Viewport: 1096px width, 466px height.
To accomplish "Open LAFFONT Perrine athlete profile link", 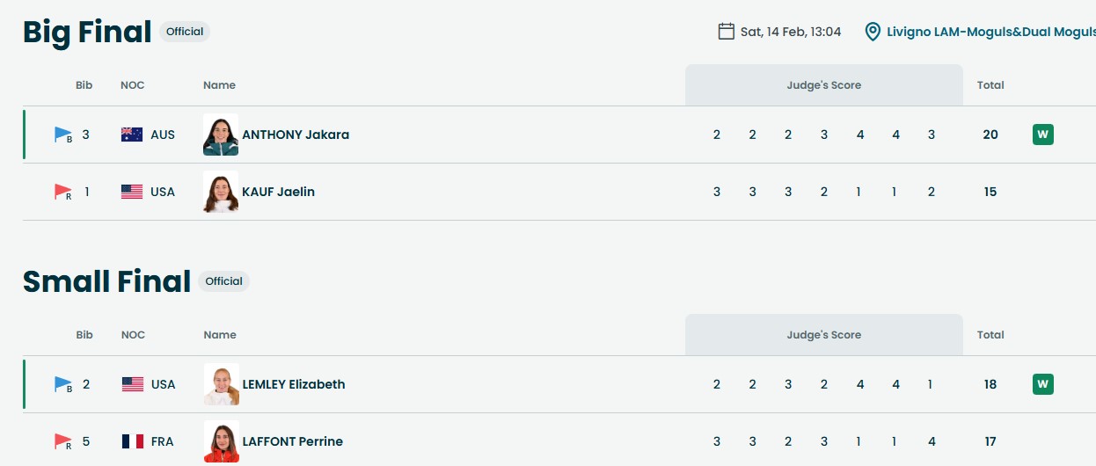I will click(x=293, y=441).
